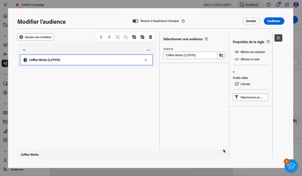The image size is (302, 176).
Task: Click Afficher les résultats
Action: [x=250, y=52]
